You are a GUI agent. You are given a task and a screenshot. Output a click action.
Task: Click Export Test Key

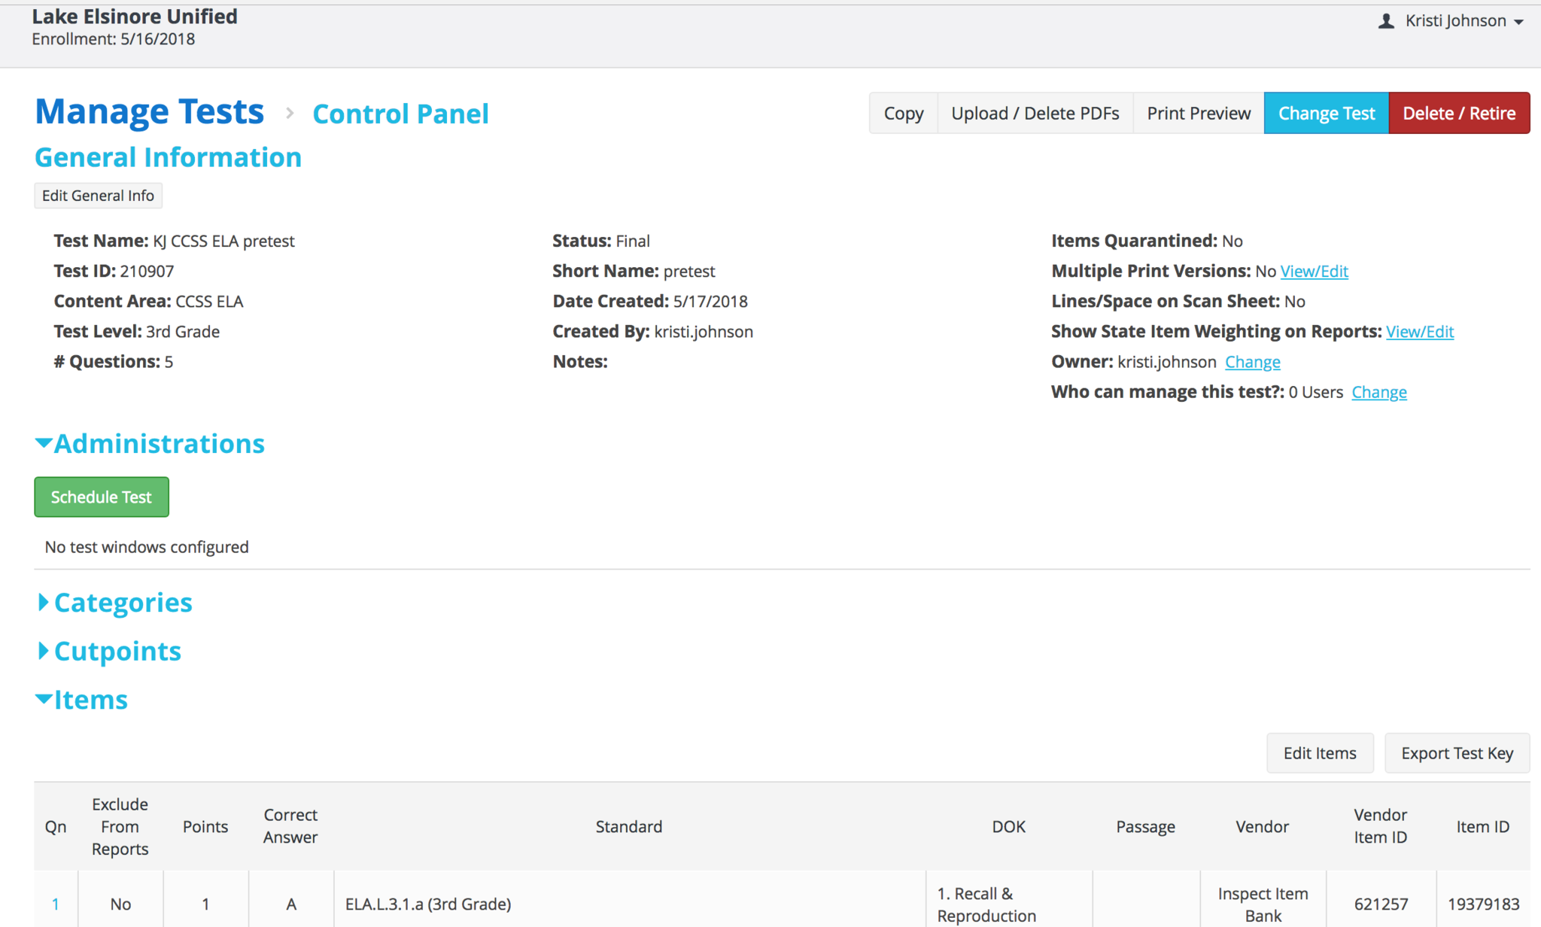coord(1457,753)
